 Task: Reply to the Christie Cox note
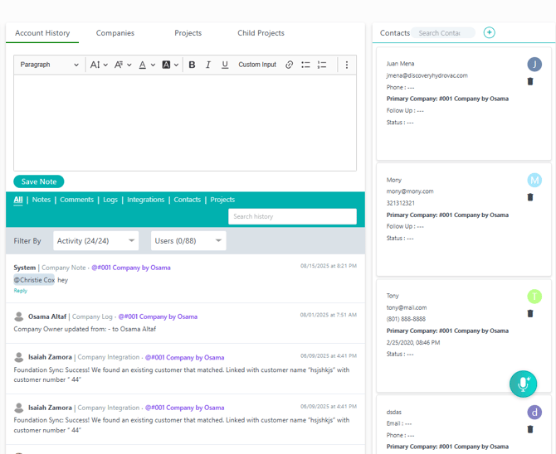click(20, 291)
